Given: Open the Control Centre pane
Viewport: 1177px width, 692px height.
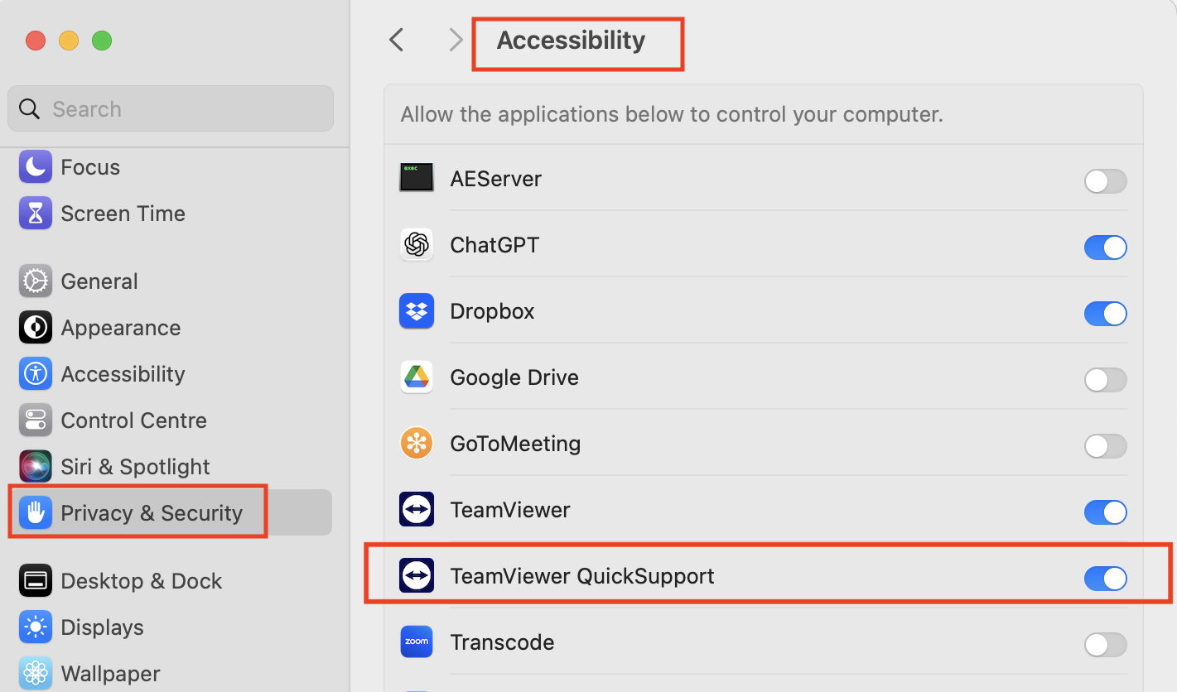Looking at the screenshot, I should click(133, 420).
